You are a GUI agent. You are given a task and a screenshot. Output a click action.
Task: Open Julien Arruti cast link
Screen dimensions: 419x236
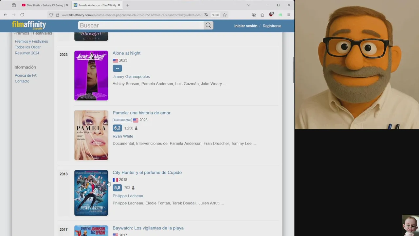209,203
